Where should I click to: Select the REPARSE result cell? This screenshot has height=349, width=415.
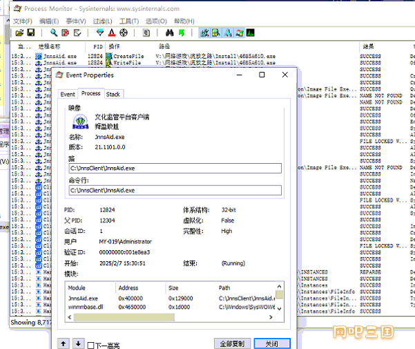pos(370,272)
